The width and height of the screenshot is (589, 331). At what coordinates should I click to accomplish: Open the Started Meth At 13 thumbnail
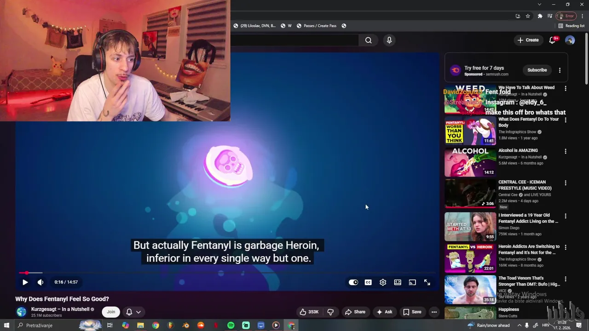470,227
